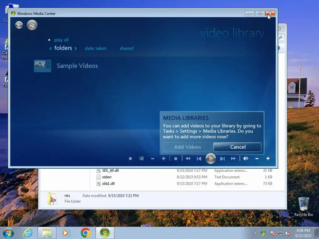This screenshot has width=319, height=239.
Task: Click the Windows Media Center title icon
Action: [13, 14]
